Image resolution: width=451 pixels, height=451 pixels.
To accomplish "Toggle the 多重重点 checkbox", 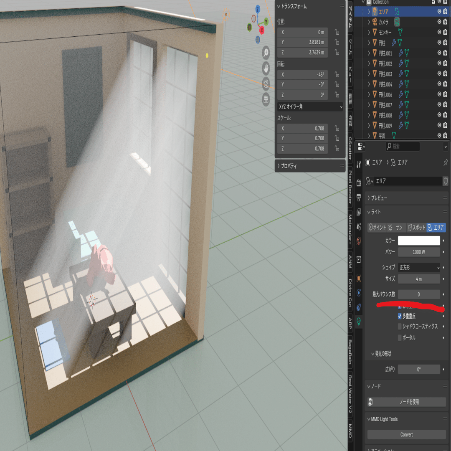I will pos(400,316).
